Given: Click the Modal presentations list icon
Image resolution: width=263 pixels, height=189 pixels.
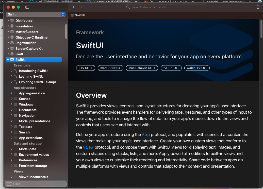Looking at the screenshot, I should 16,121.
